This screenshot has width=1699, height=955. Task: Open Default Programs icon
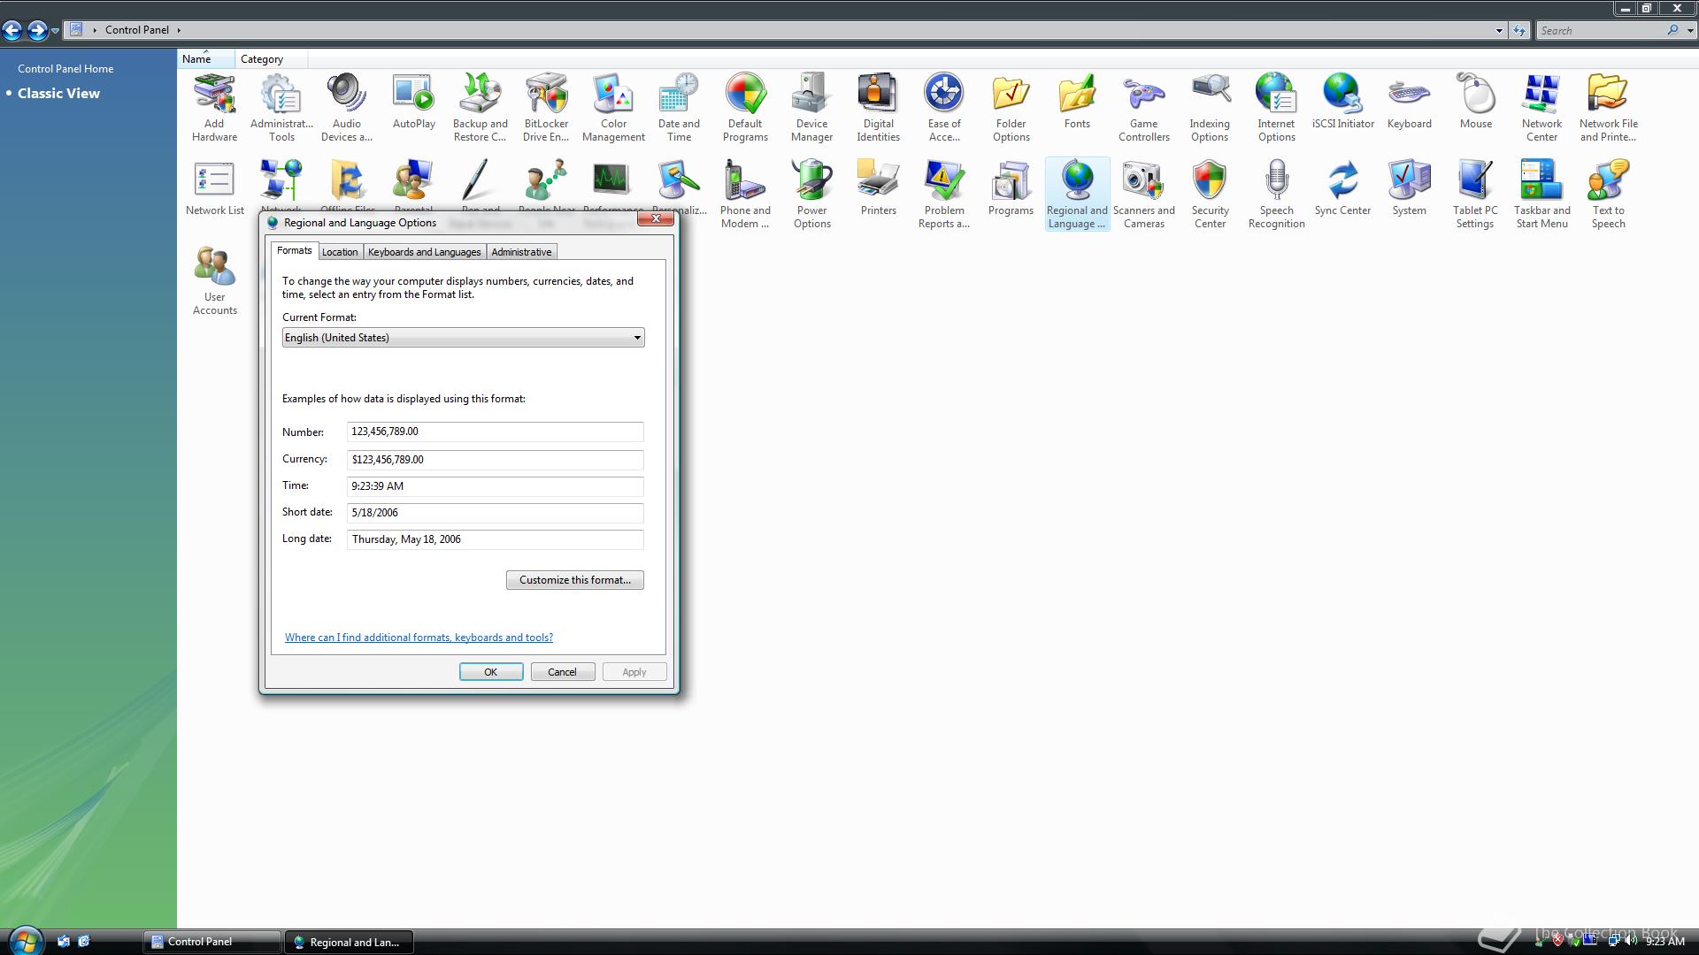click(745, 107)
